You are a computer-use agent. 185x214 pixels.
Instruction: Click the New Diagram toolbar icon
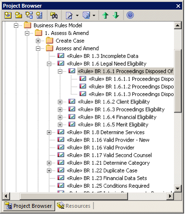tap(29, 15)
